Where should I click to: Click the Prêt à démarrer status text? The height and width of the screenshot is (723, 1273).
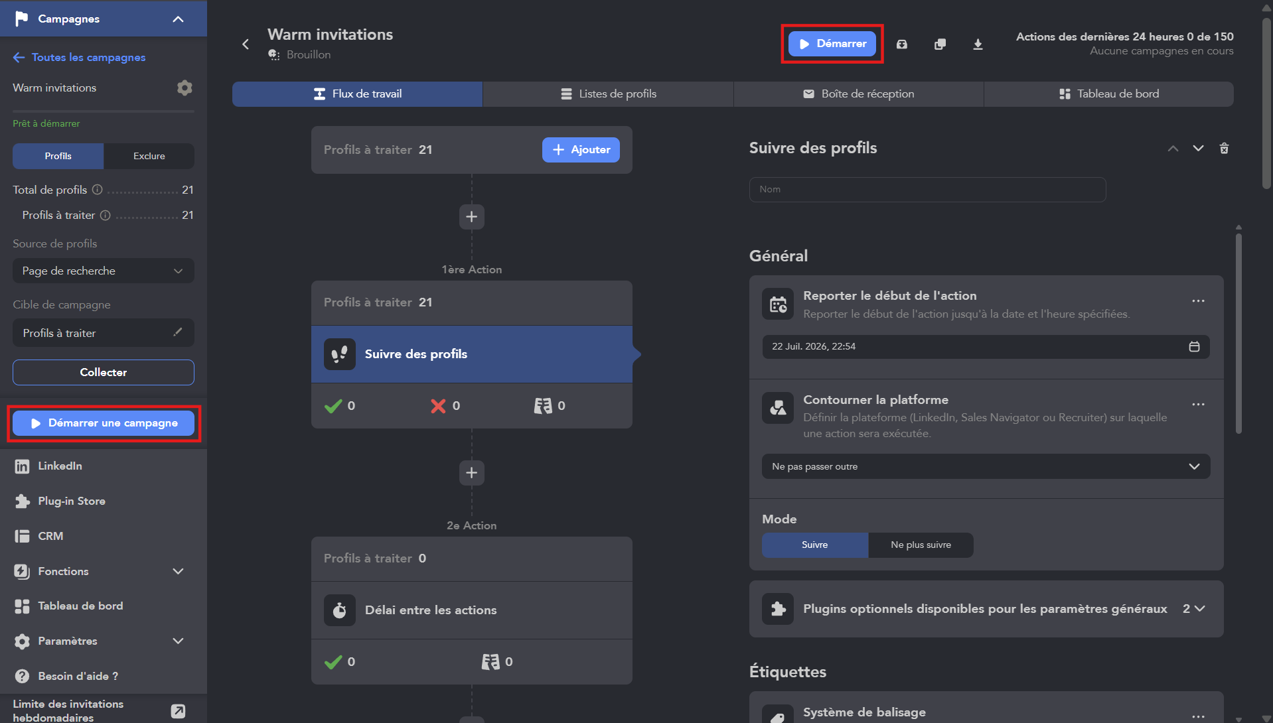(x=46, y=123)
